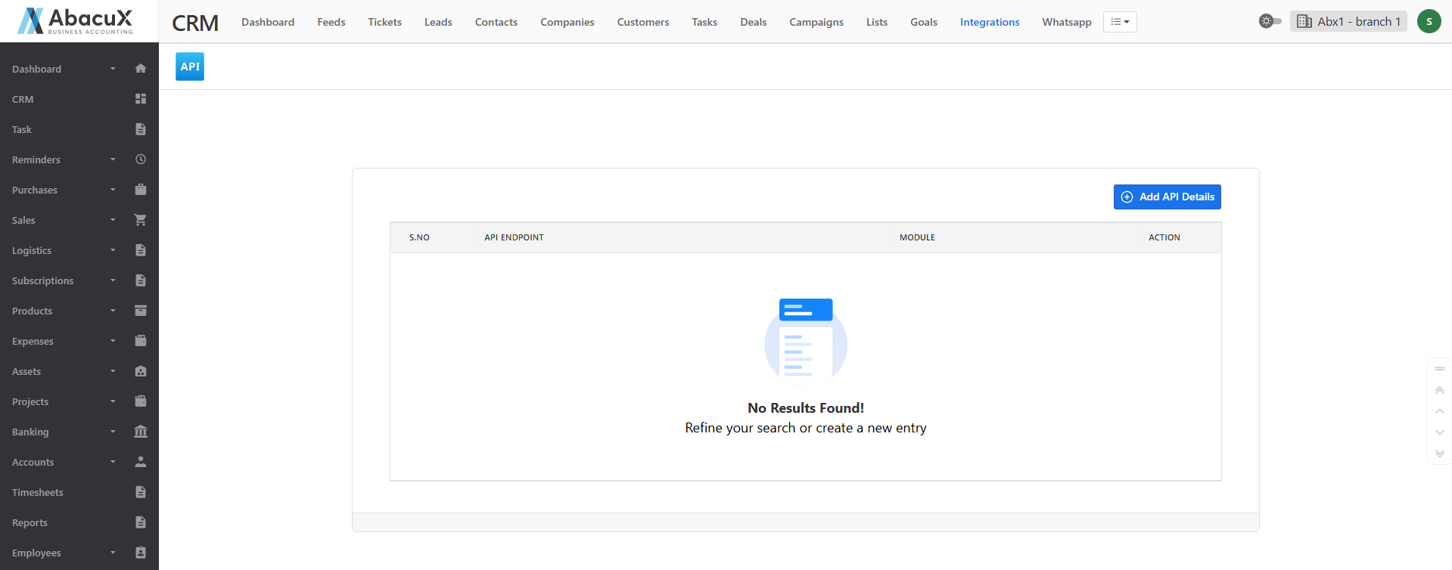Screen dimensions: 1452x570
Task: Click the home icon beside Dashboard
Action: coord(140,69)
